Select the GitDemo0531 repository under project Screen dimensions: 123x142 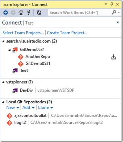(38, 64)
